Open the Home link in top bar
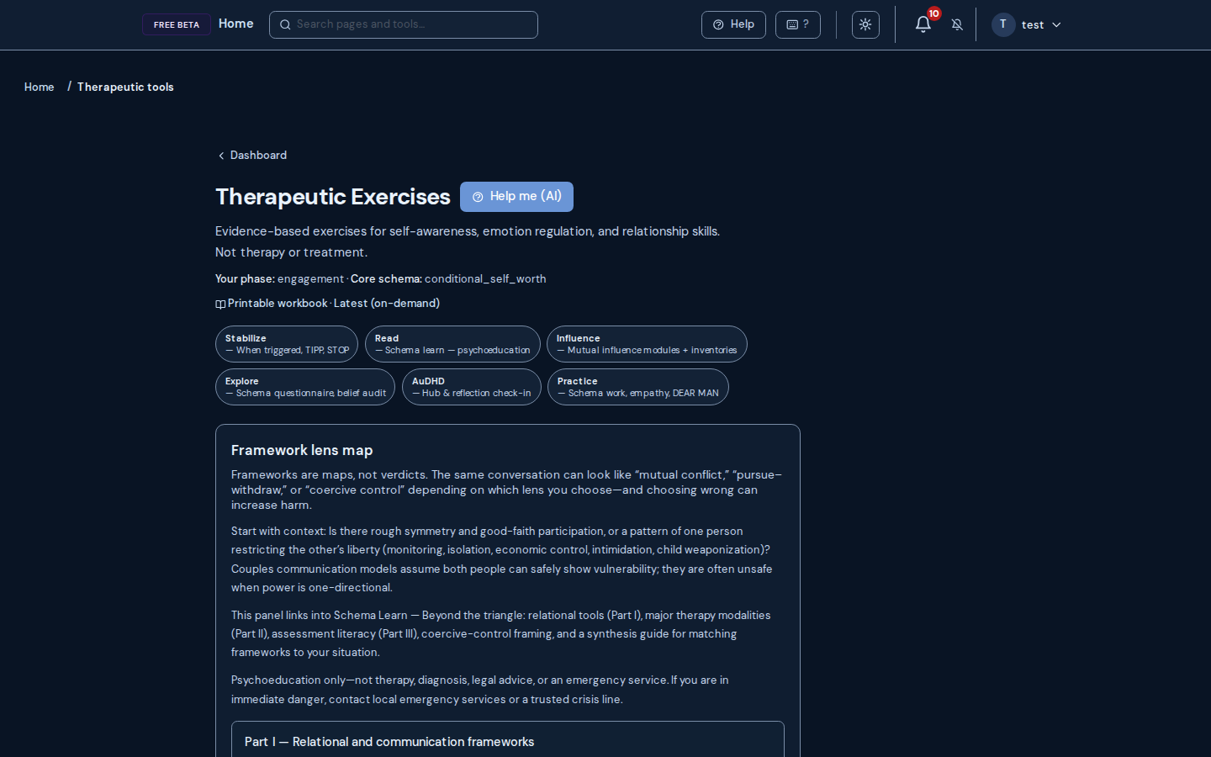 (x=235, y=24)
